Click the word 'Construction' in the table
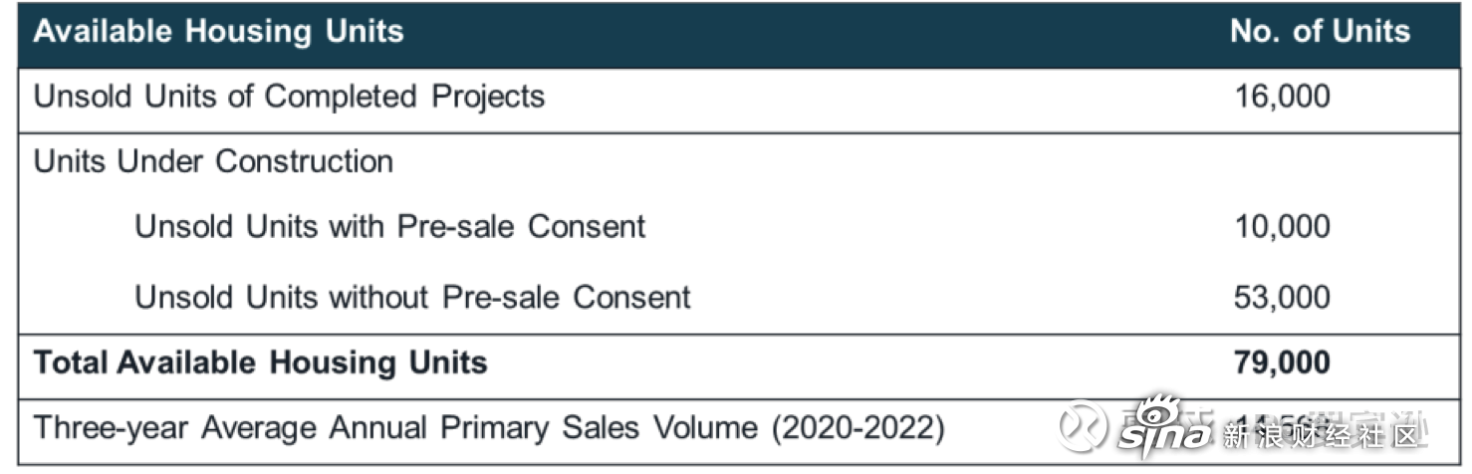 (x=305, y=161)
